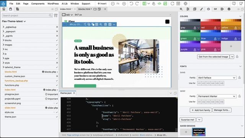Click Get from the selected image

213,57
